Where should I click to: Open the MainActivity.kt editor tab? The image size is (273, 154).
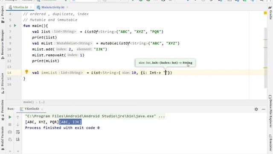click(53, 7)
